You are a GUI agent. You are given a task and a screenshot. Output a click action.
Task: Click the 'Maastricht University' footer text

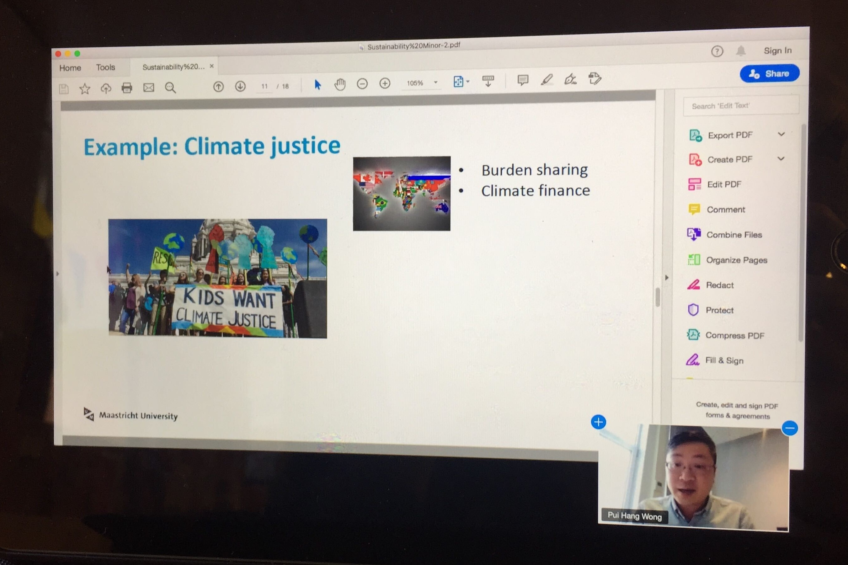tap(138, 415)
